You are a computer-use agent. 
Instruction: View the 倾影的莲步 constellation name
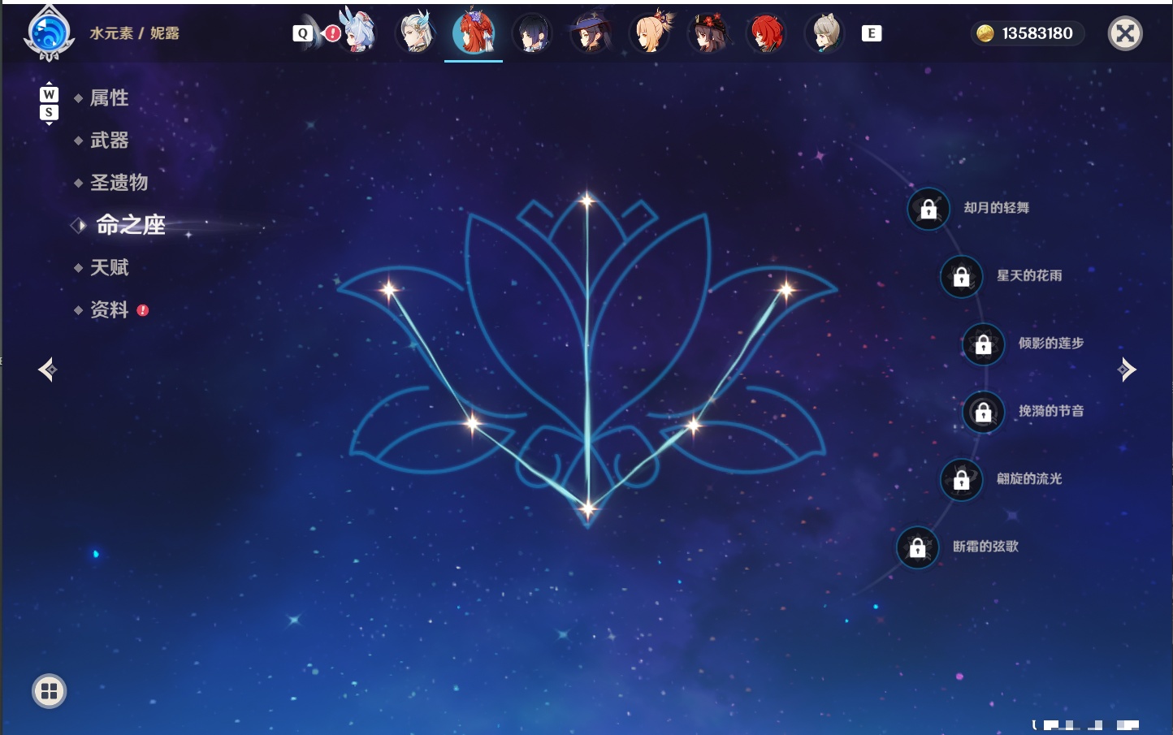pyautogui.click(x=1051, y=343)
